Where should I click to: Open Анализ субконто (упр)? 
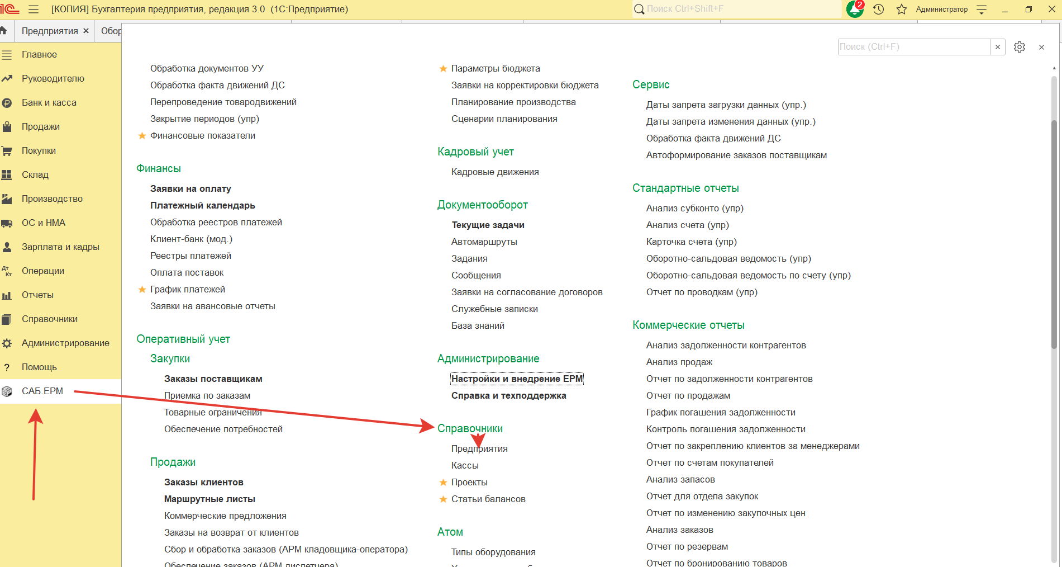[x=695, y=209]
